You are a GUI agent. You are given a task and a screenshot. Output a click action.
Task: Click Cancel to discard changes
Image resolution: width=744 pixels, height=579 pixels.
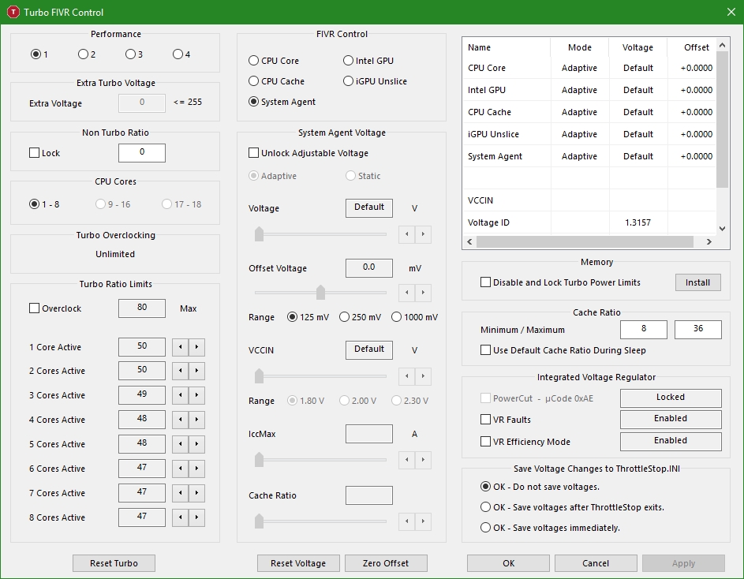click(596, 563)
